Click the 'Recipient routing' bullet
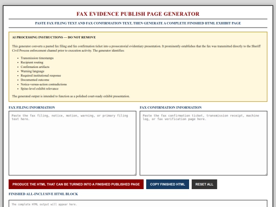Screen dimensions: 276x207 (x=32, y=62)
